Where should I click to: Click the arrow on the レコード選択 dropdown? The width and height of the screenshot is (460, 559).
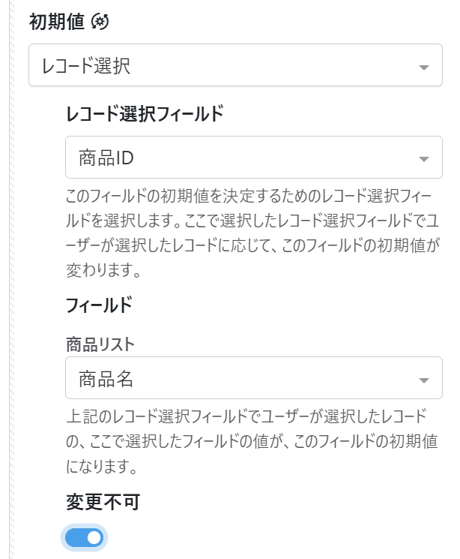[x=424, y=68]
